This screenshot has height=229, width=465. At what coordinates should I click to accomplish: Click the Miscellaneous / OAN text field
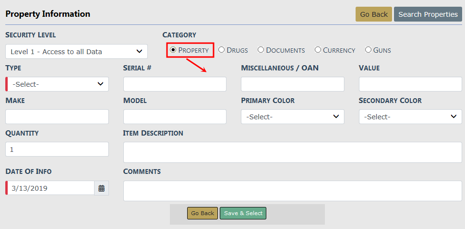pos(292,84)
